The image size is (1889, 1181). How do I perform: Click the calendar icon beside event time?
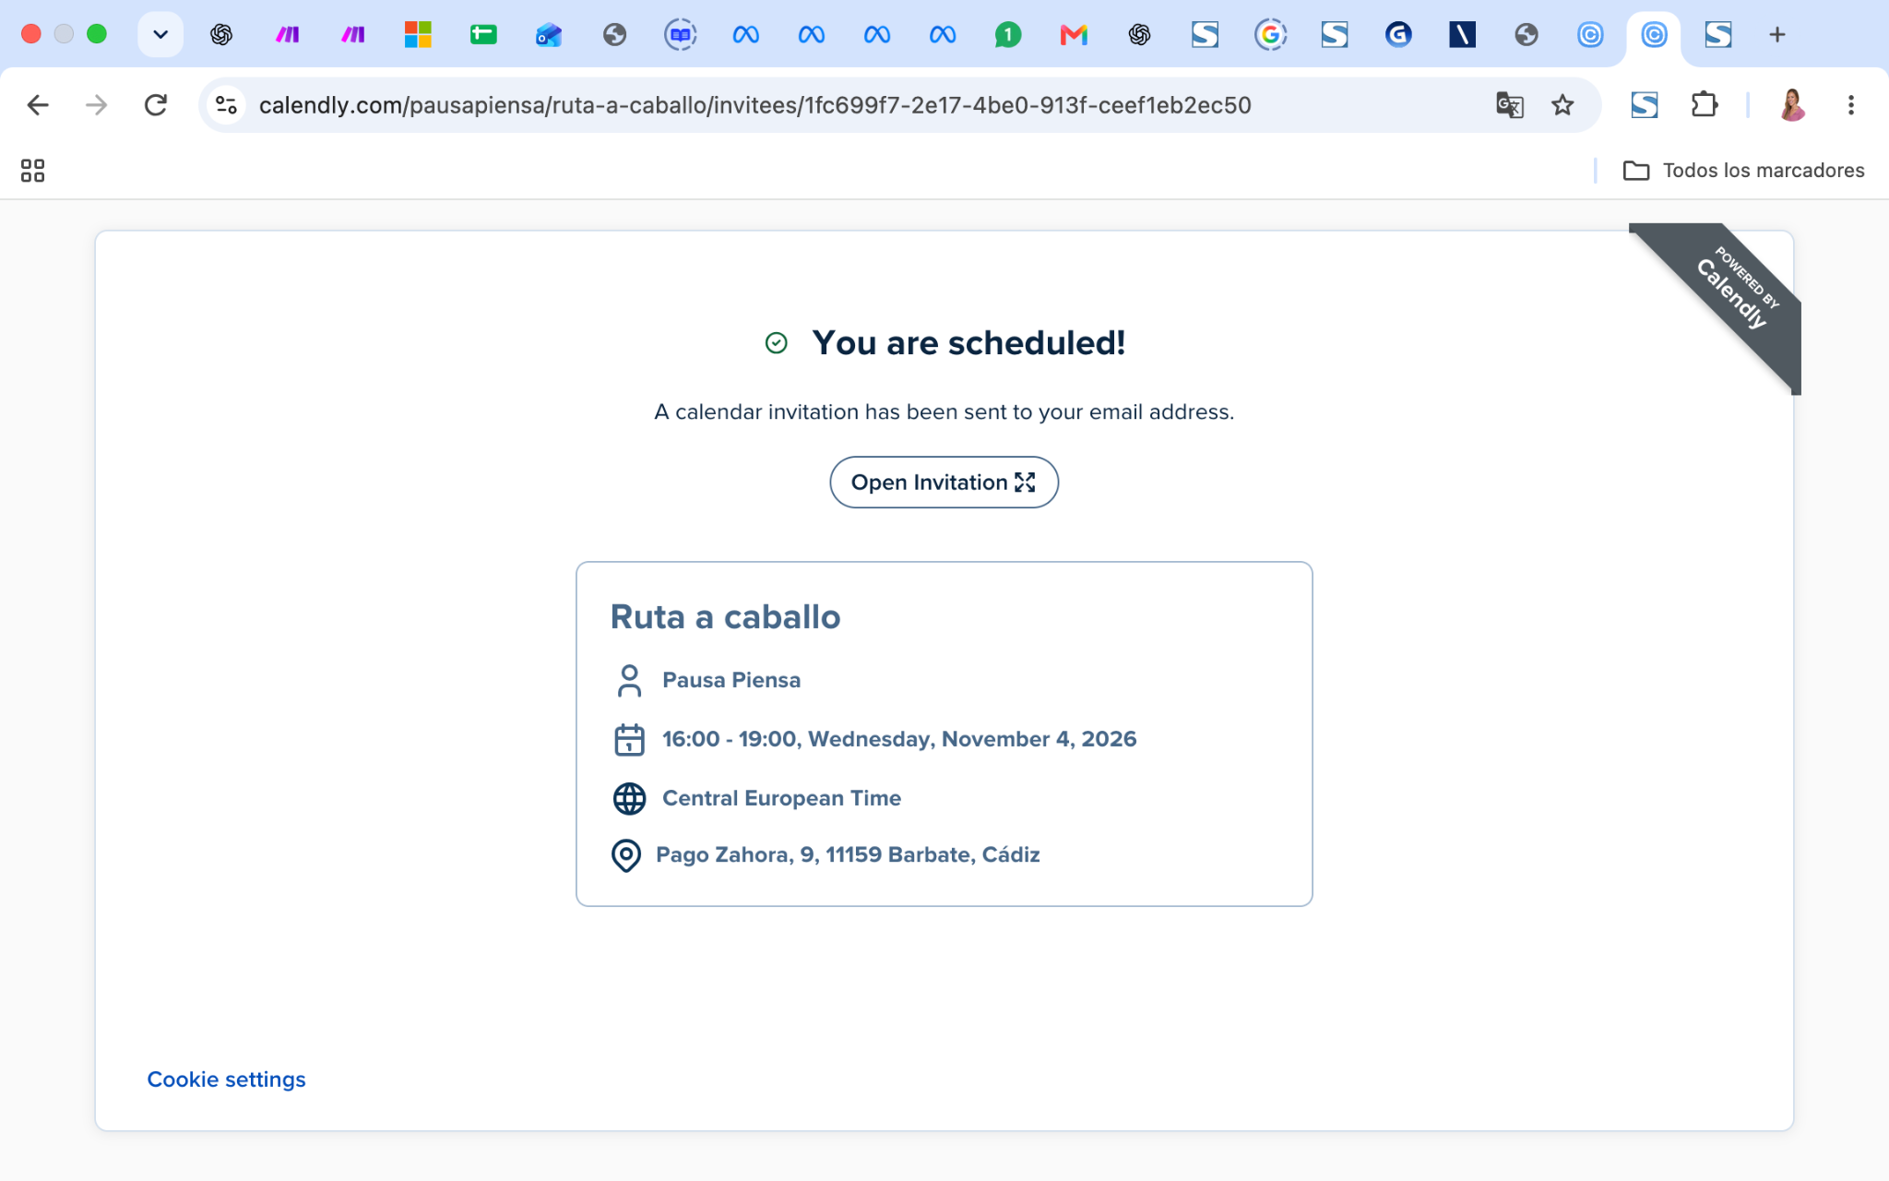(629, 740)
